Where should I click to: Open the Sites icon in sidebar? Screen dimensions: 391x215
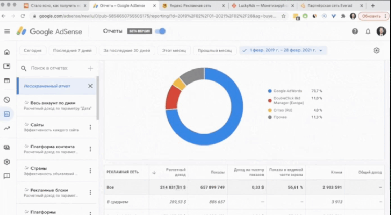[7, 80]
